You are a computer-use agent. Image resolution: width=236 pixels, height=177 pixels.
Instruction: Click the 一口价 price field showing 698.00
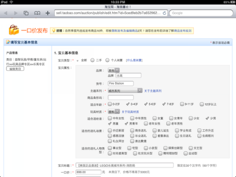(x=88, y=172)
